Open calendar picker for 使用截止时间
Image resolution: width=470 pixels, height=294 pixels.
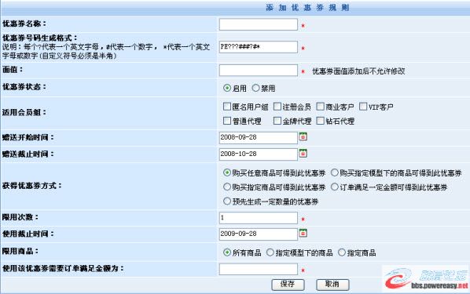click(303, 233)
